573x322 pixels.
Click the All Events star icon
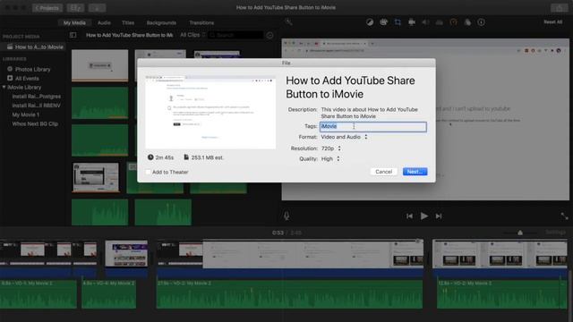pos(10,78)
